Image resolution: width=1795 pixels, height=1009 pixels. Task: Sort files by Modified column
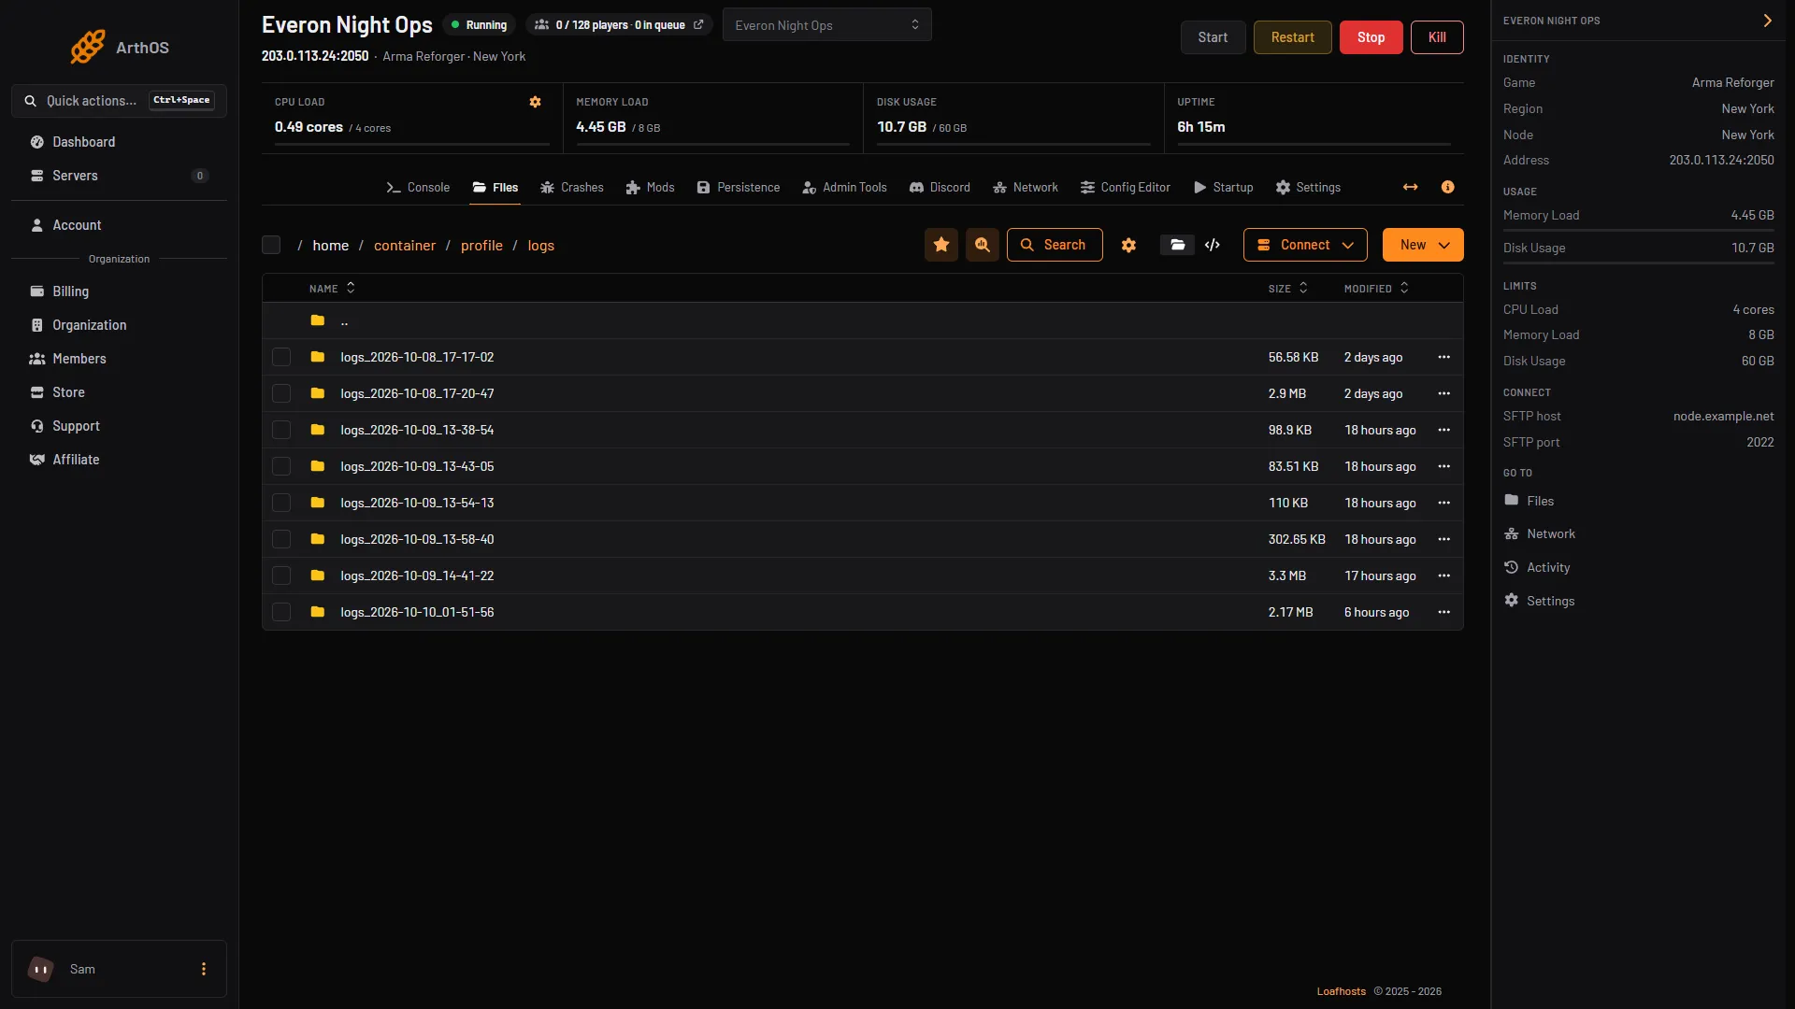click(x=1376, y=289)
